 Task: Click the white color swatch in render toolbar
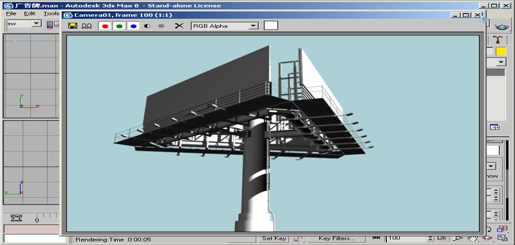[x=270, y=26]
